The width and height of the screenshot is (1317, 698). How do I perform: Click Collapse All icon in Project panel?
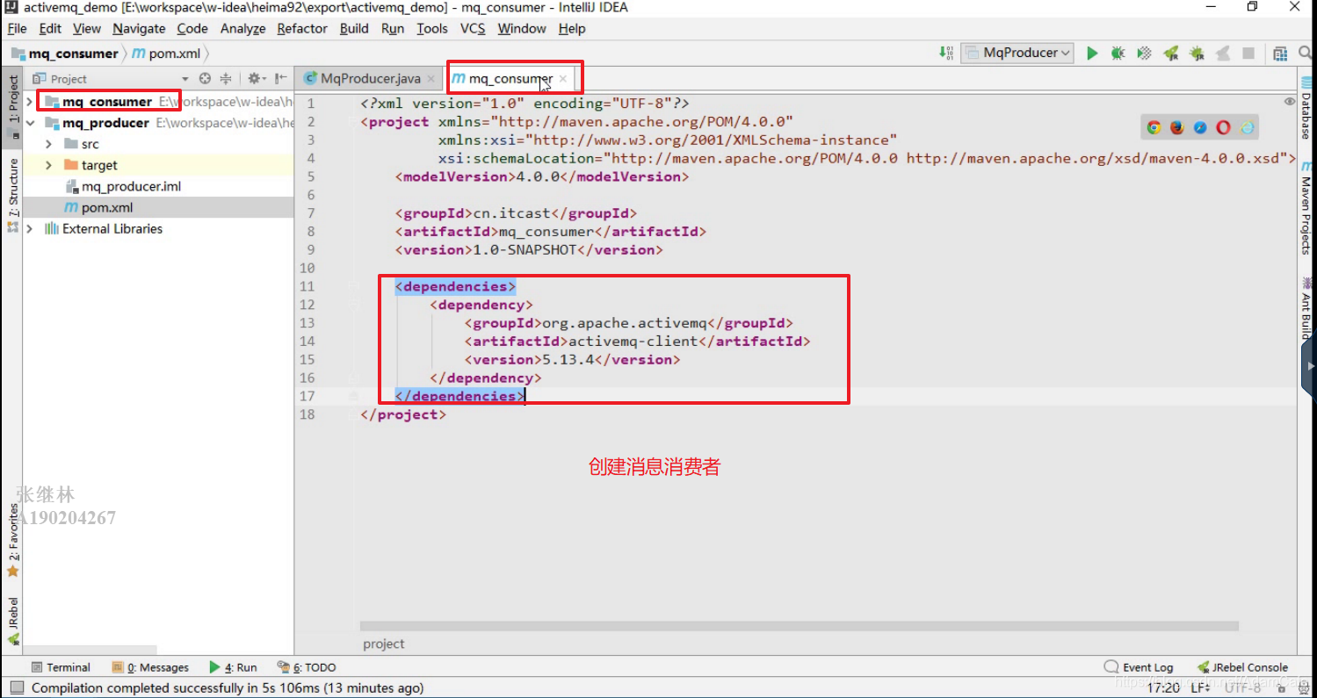pos(226,78)
